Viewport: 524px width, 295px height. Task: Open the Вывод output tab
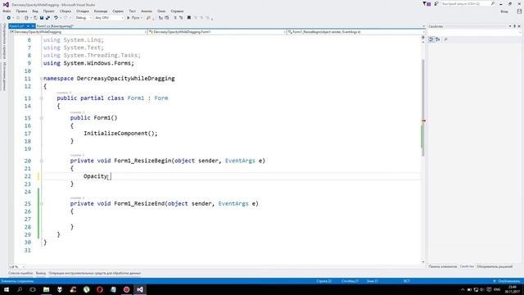41,273
